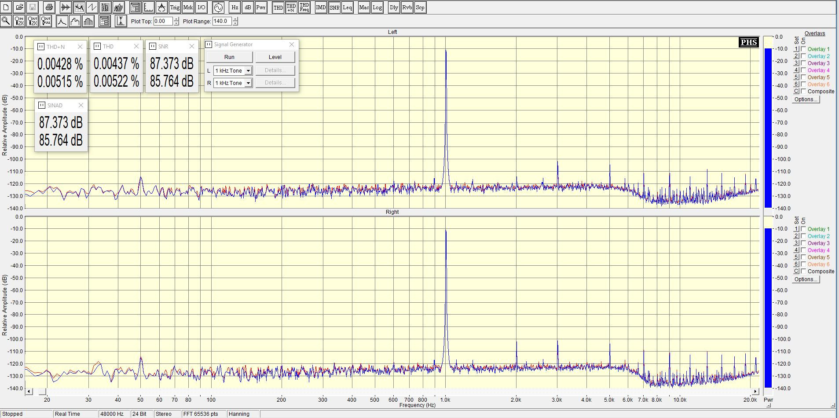Turn on Overlay 3 in Right channel

click(x=803, y=243)
